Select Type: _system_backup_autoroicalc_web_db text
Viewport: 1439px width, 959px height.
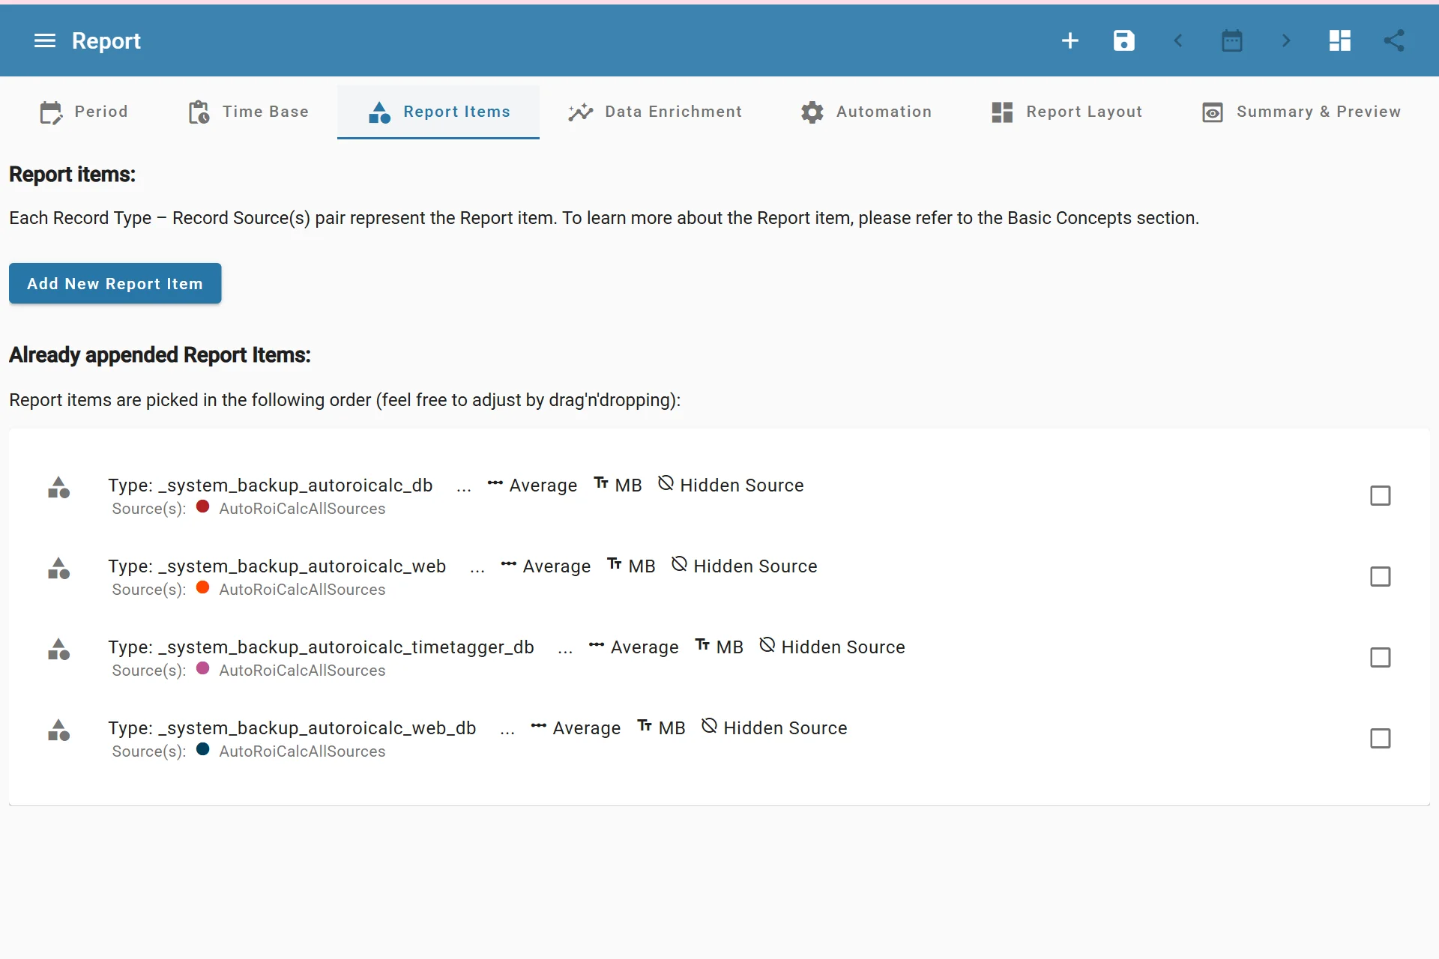point(292,728)
